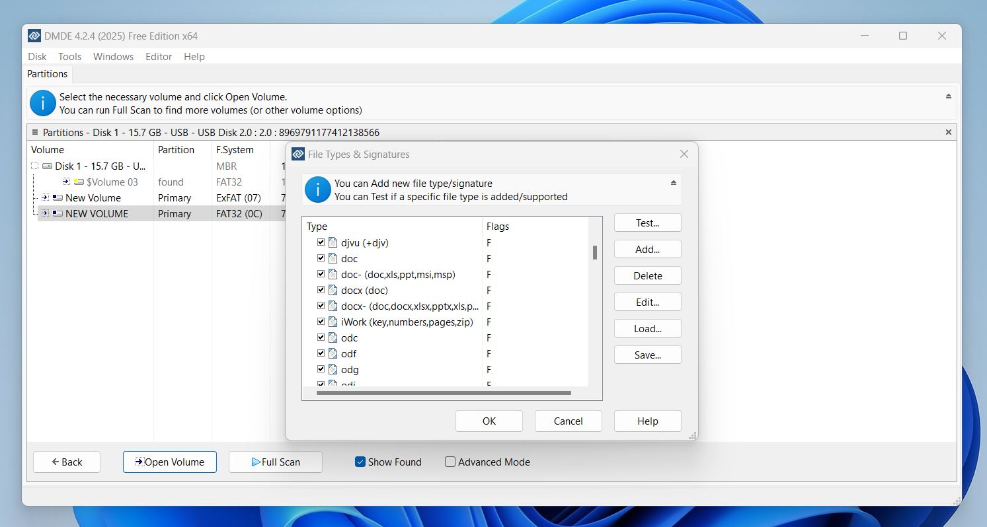
Task: Uncheck the doc- (doc,xls,ppt,msi,msp) checkbox
Action: pos(321,274)
